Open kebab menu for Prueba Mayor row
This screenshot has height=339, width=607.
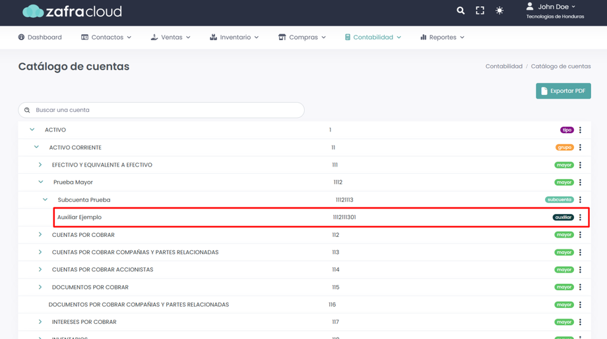[x=581, y=182]
